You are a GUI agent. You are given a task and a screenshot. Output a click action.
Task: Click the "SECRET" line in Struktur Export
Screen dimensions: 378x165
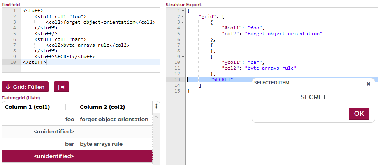coord(221,79)
